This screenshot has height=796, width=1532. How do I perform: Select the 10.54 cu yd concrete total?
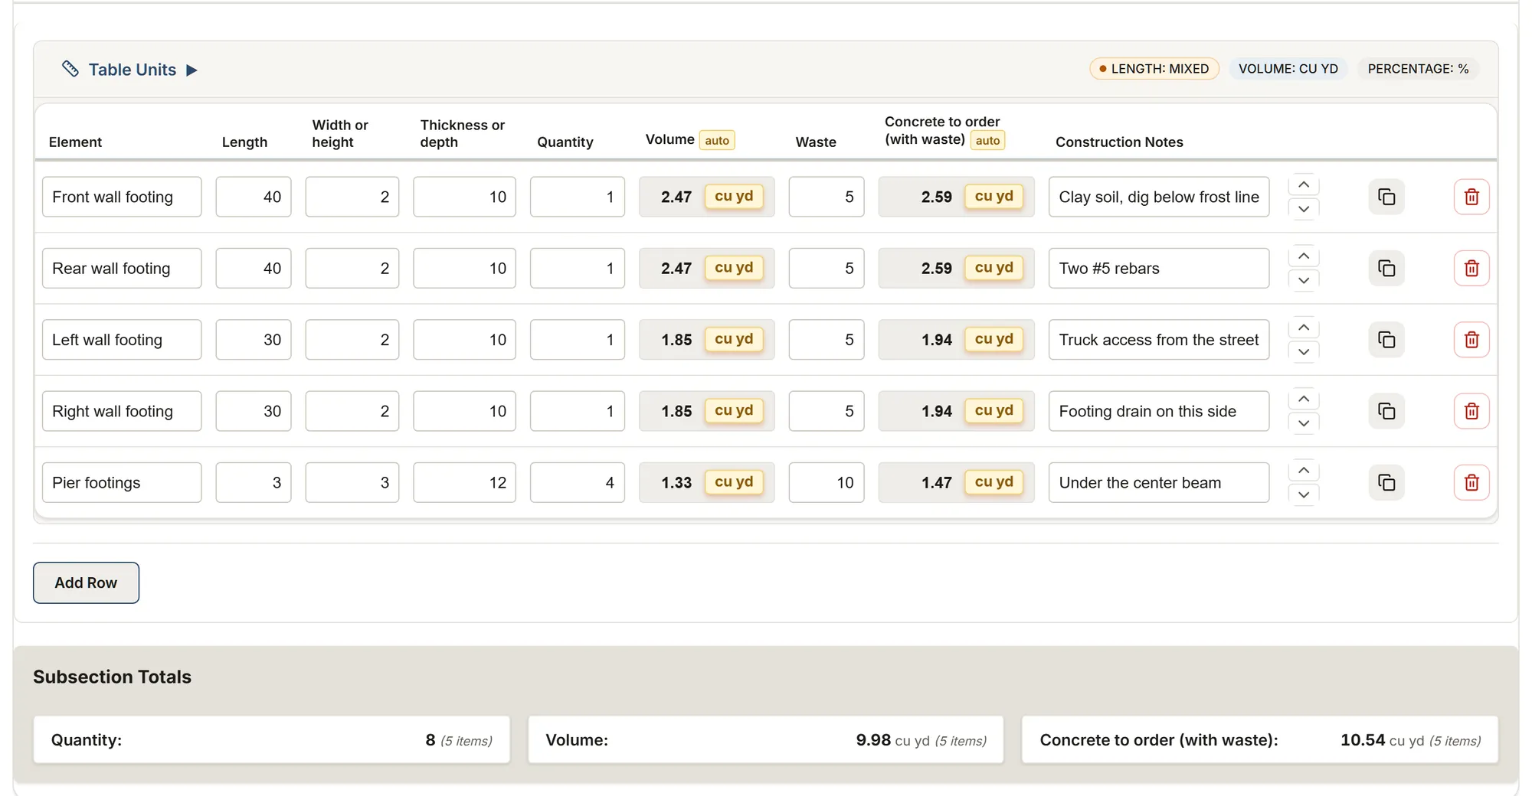(x=1382, y=740)
